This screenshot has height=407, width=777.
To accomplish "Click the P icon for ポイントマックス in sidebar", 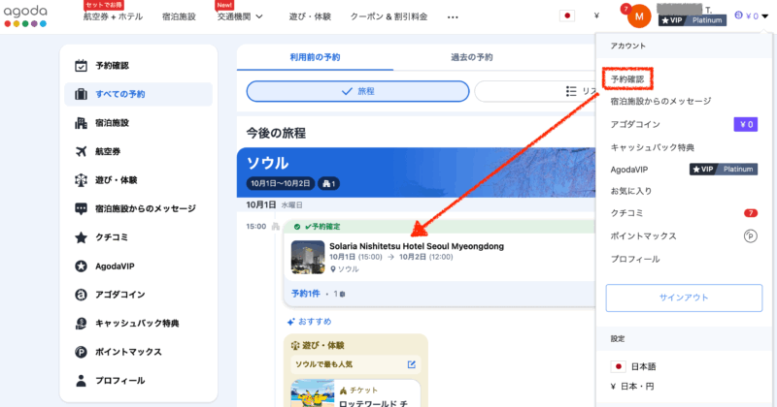I will [x=81, y=352].
